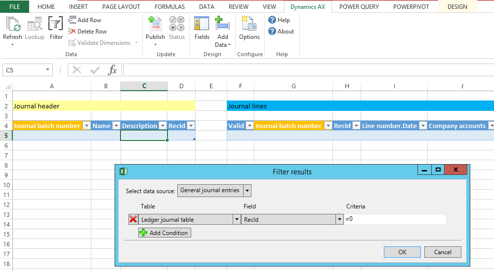Open the Description column filter arrow
The image size is (494, 271).
[x=162, y=126]
